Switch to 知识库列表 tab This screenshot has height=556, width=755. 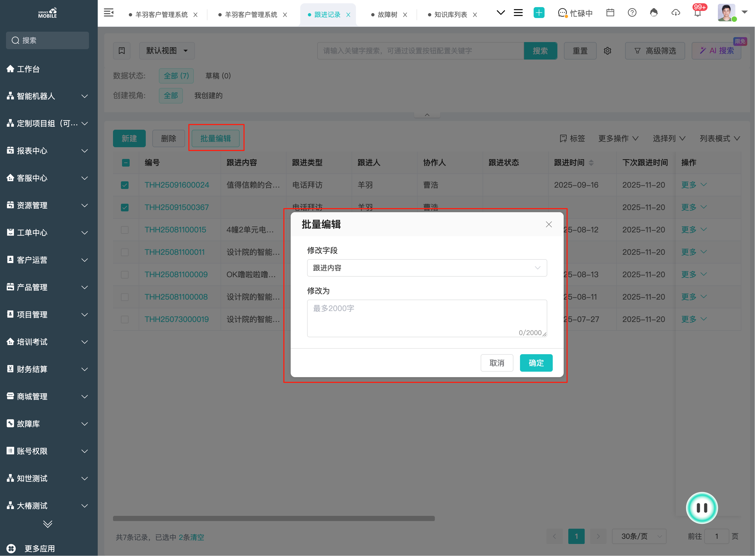(450, 15)
